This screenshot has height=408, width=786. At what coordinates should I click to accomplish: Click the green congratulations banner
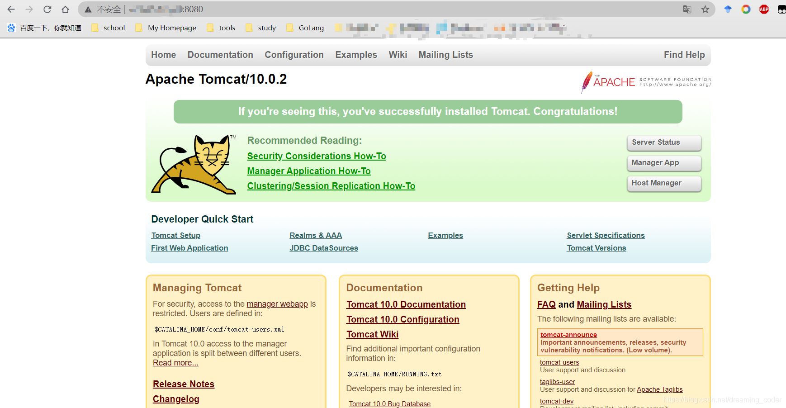pyautogui.click(x=428, y=112)
